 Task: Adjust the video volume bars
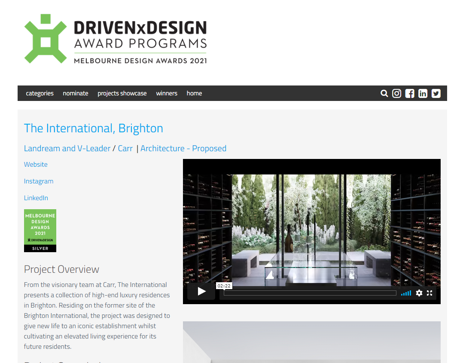tap(406, 293)
